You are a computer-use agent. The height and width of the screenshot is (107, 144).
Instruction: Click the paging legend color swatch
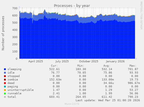point(5,87)
